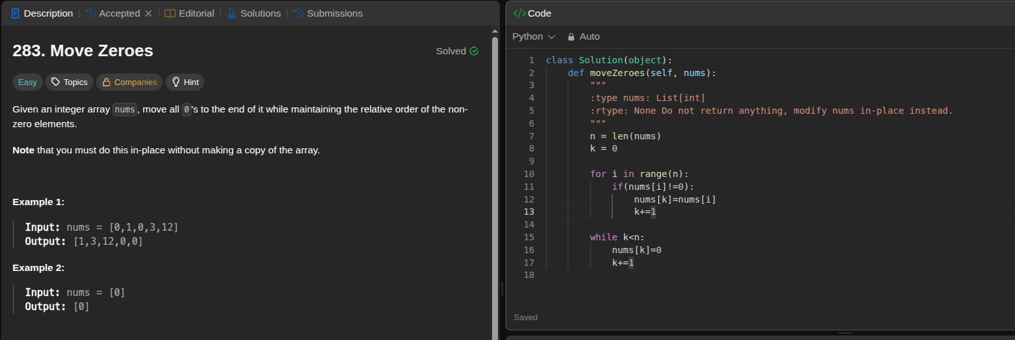Click the Code brackets icon
This screenshot has height=340, width=1015.
click(x=520, y=13)
